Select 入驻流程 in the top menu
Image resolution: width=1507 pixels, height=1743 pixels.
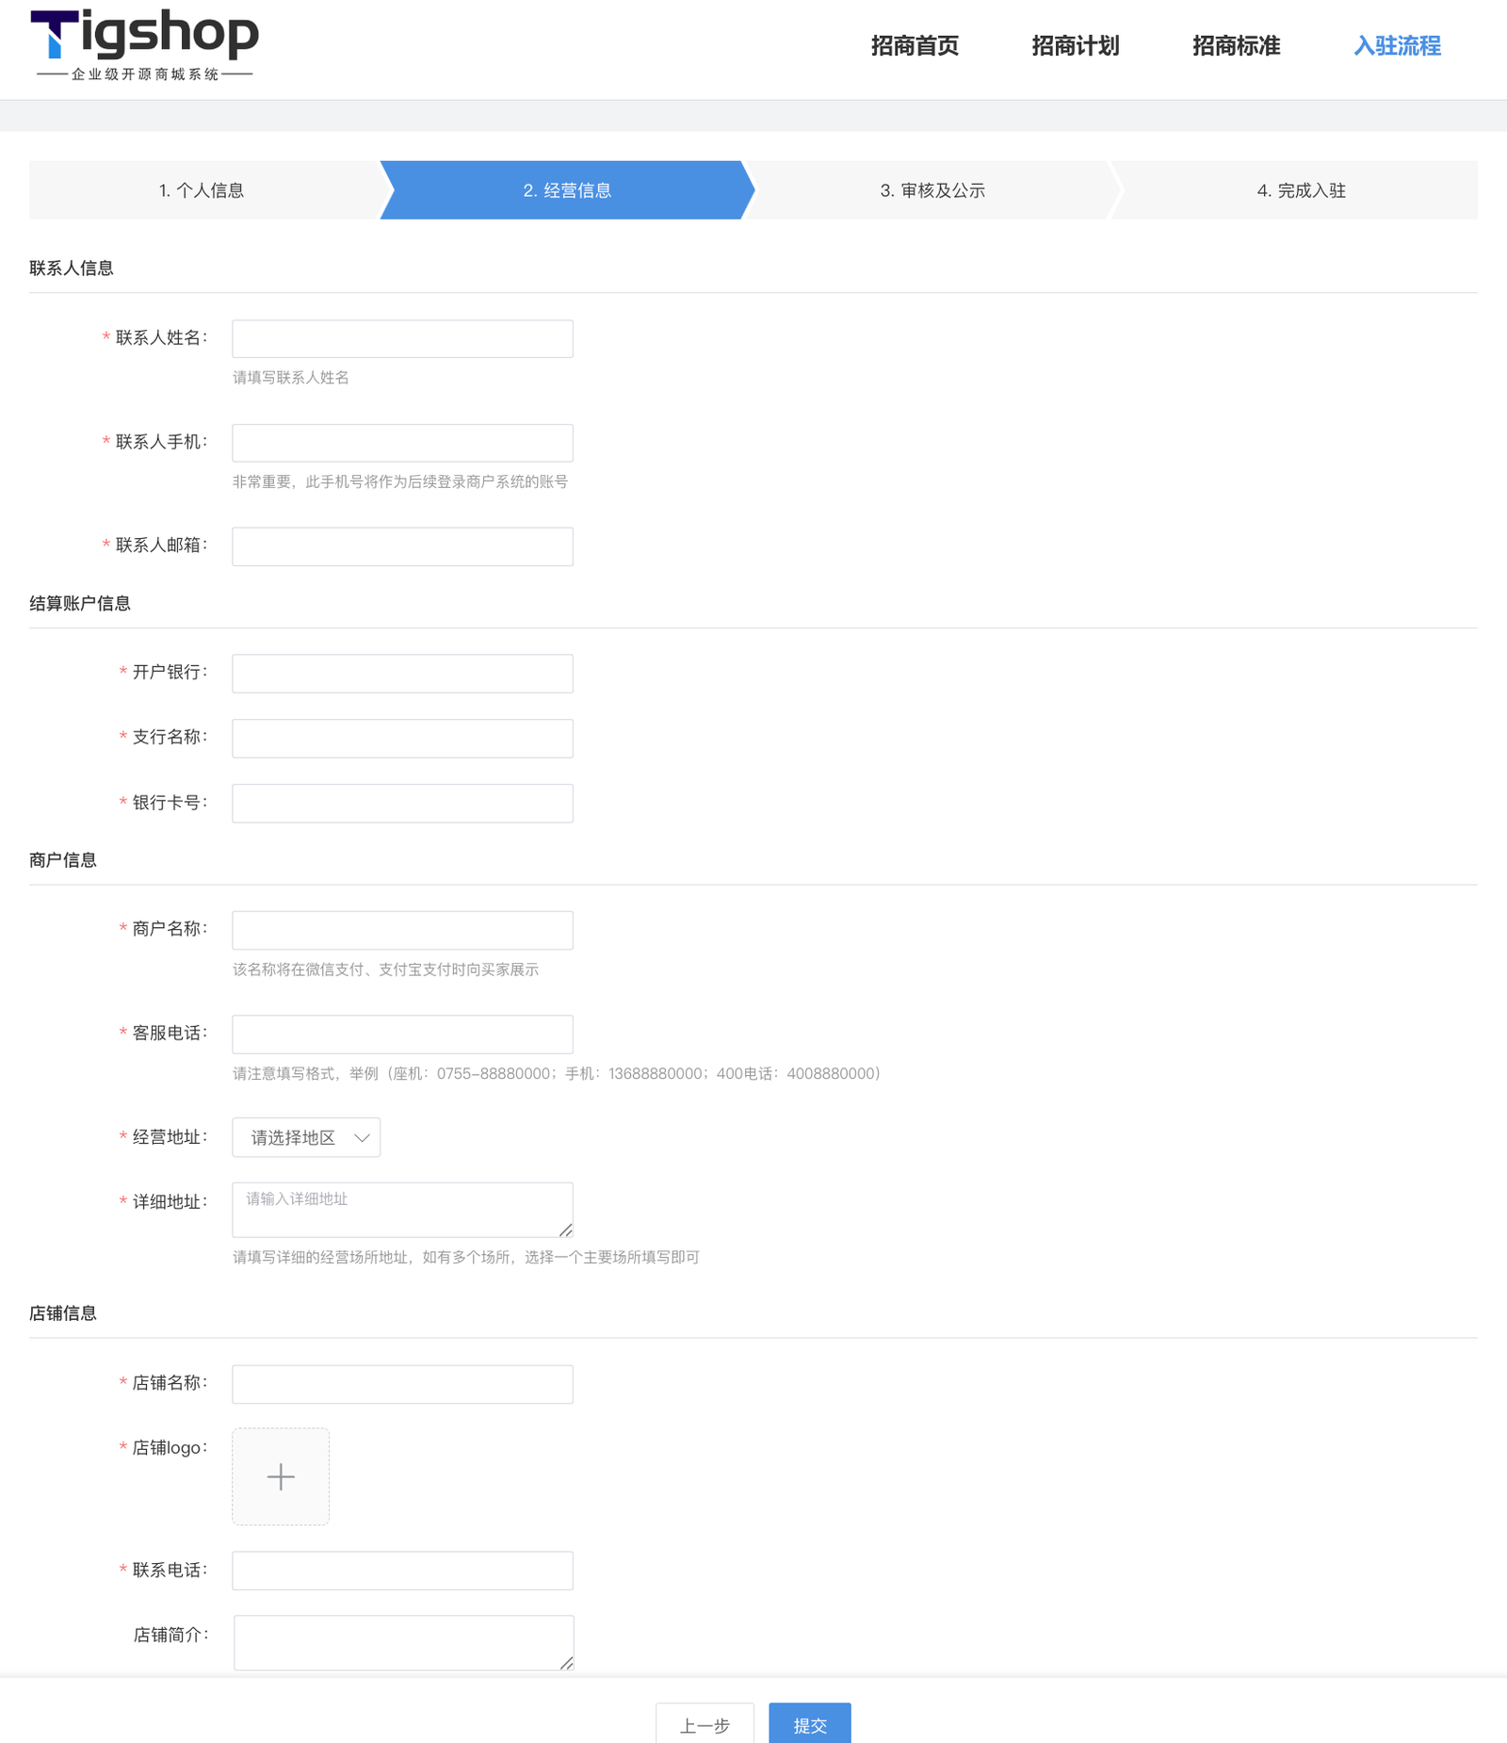(x=1397, y=46)
